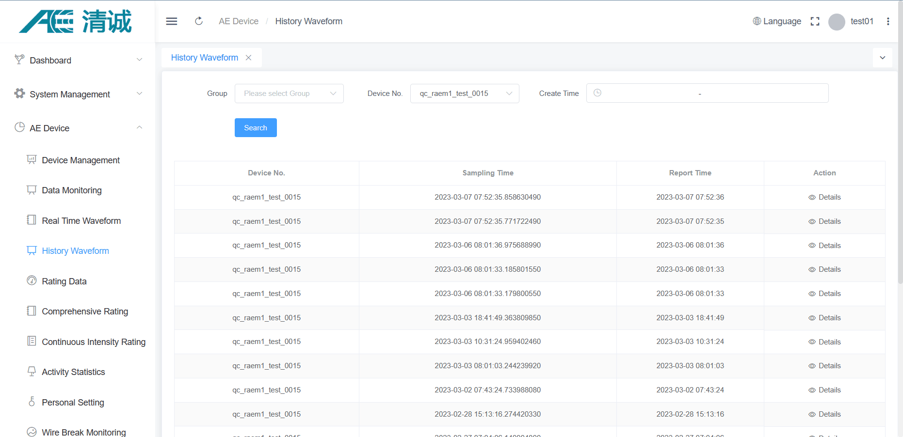Click the test01 user avatar

tap(837, 22)
